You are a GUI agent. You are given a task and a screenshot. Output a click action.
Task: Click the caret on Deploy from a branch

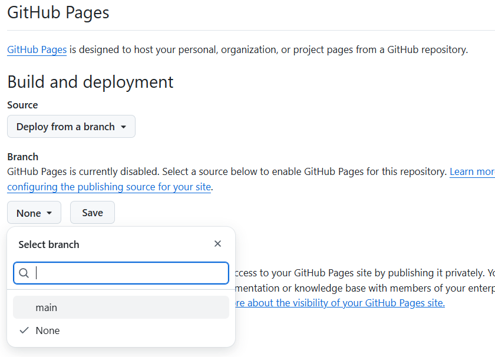click(124, 126)
